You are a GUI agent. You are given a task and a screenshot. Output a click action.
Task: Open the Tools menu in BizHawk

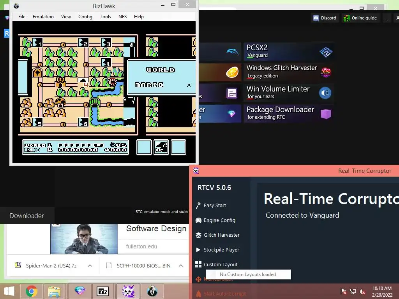(x=105, y=16)
